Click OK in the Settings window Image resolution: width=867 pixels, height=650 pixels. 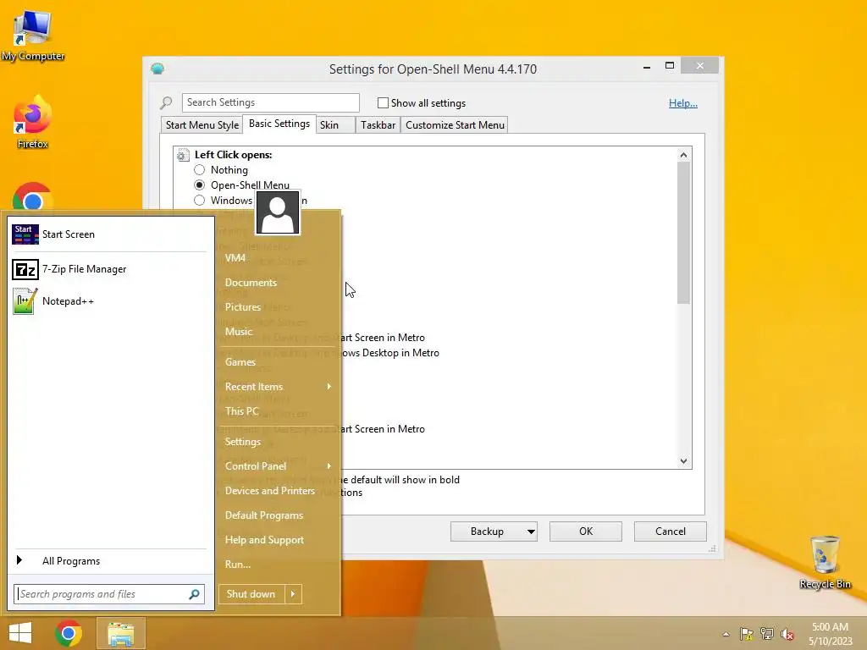click(586, 532)
